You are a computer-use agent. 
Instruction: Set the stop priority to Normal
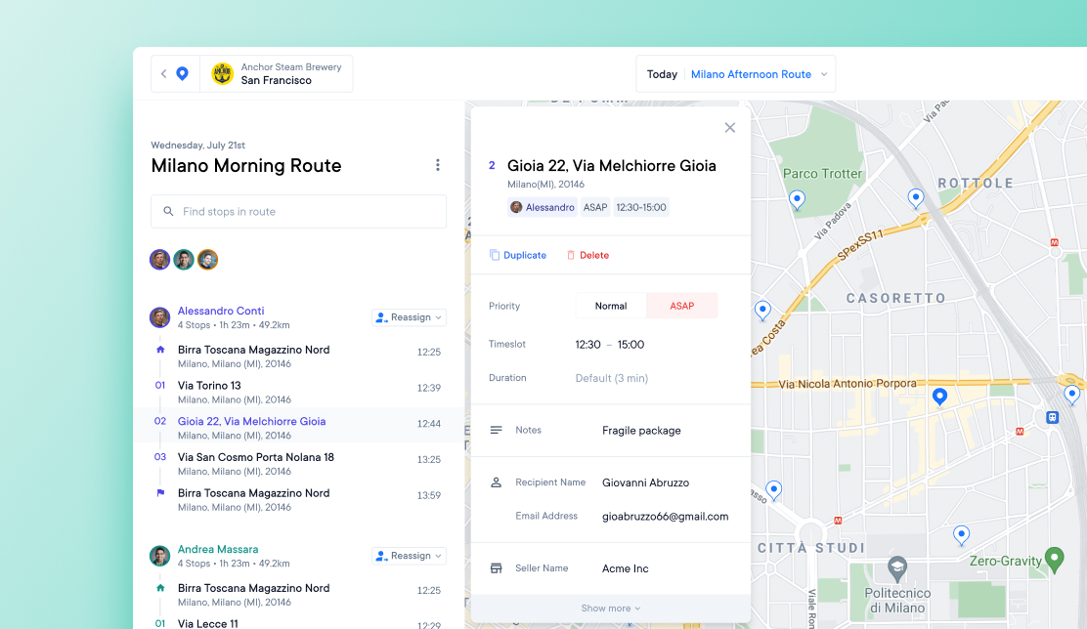click(610, 306)
